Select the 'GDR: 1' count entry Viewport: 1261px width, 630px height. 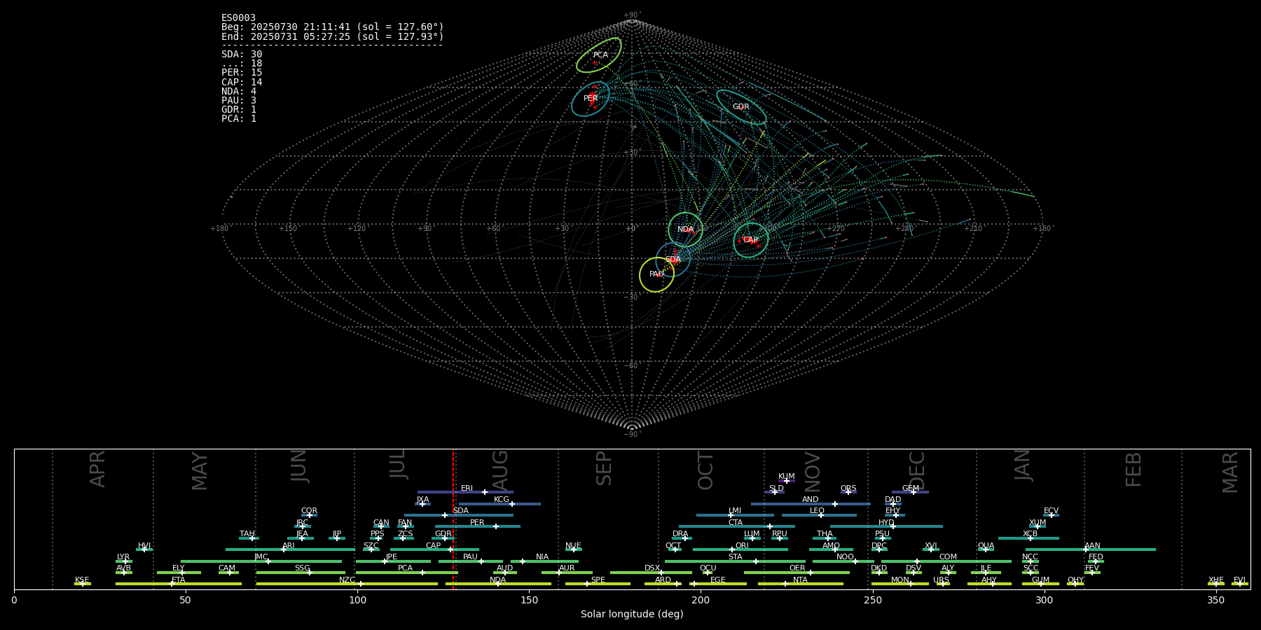click(239, 110)
